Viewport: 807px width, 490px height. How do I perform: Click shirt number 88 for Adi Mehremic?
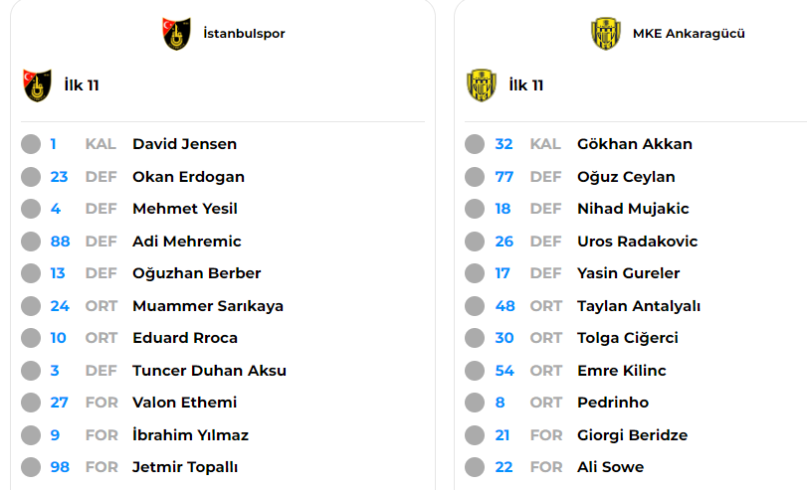[60, 242]
